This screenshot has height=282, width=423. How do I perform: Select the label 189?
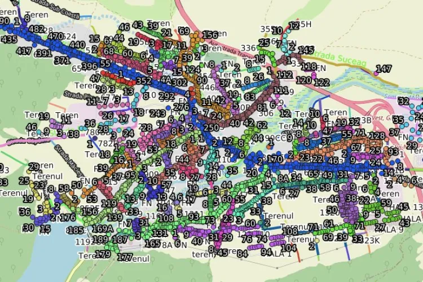pos(100,239)
